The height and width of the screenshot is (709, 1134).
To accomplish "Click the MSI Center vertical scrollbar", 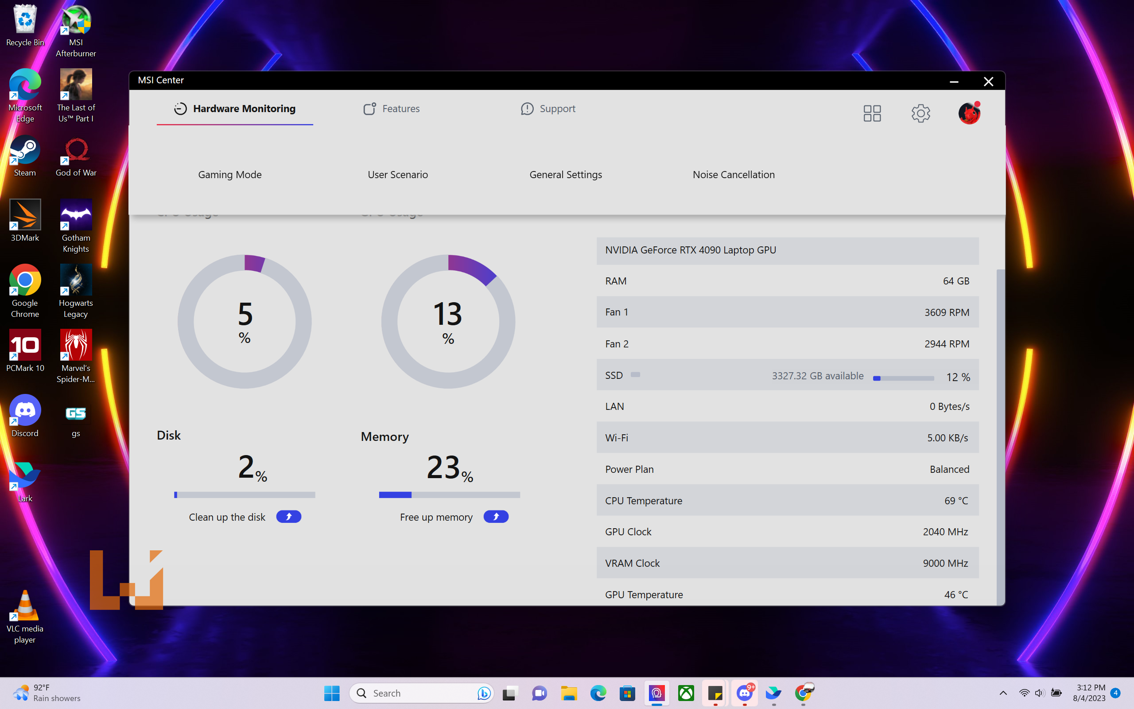I will click(x=1001, y=436).
